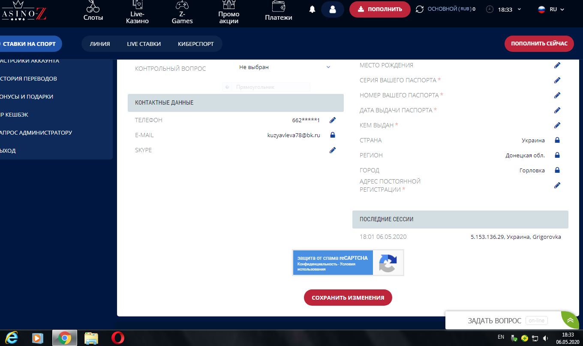583x346 pixels.
Task: Edit Место рождения with pencil icon
Action: (x=557, y=65)
